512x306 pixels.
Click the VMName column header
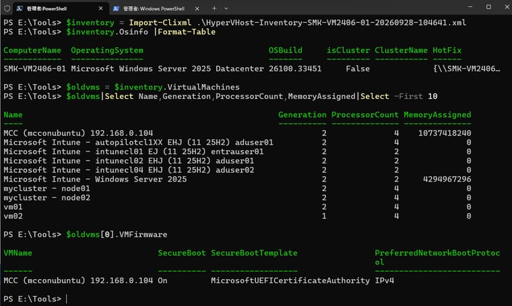point(18,253)
